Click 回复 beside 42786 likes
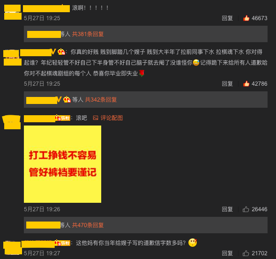The height and width of the screenshot is (259, 276). coord(227,84)
